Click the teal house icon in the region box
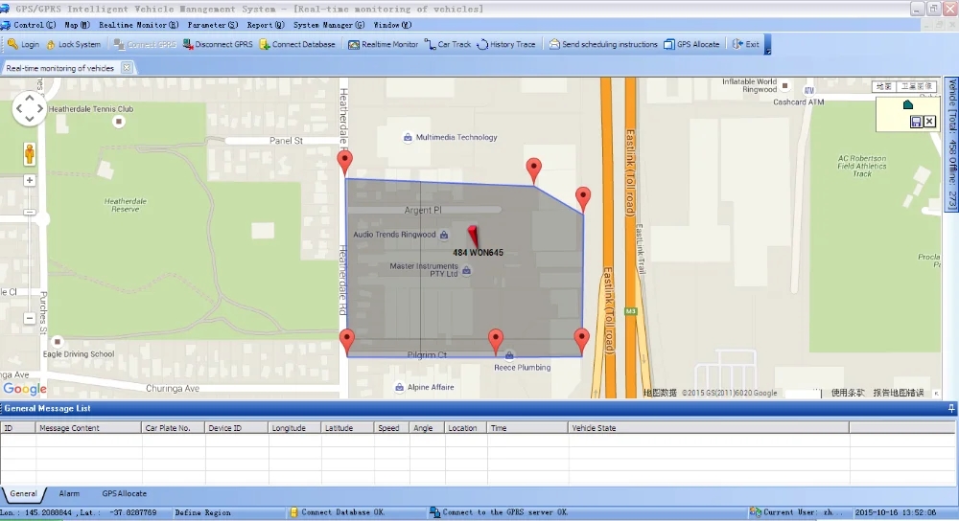 pos(907,104)
